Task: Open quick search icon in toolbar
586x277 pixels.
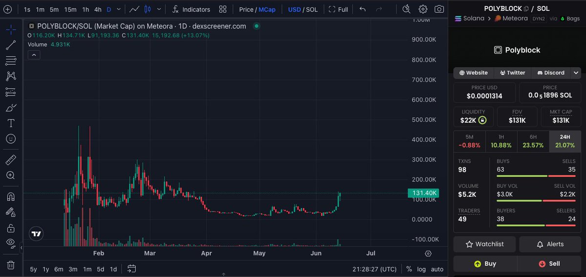Action: pos(406,9)
